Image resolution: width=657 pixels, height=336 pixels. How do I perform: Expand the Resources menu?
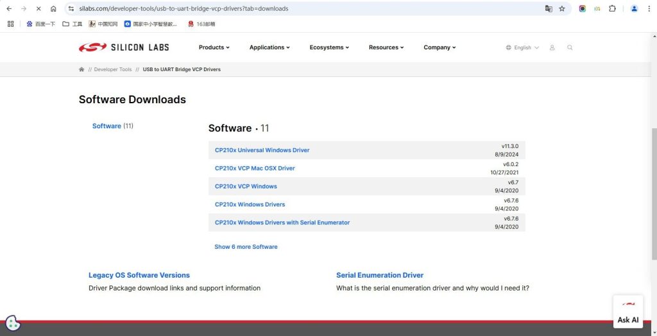coord(386,47)
